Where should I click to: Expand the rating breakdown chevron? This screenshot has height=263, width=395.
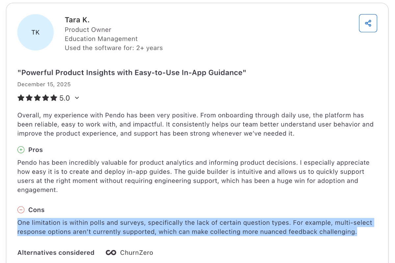[77, 98]
